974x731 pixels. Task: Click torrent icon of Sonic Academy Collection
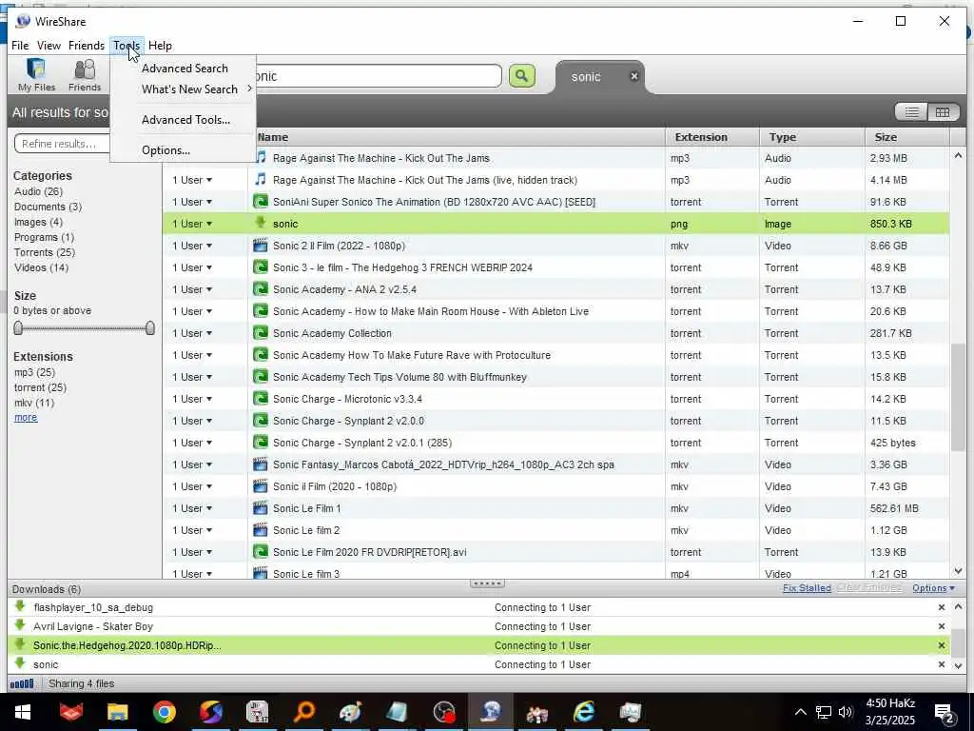point(261,332)
